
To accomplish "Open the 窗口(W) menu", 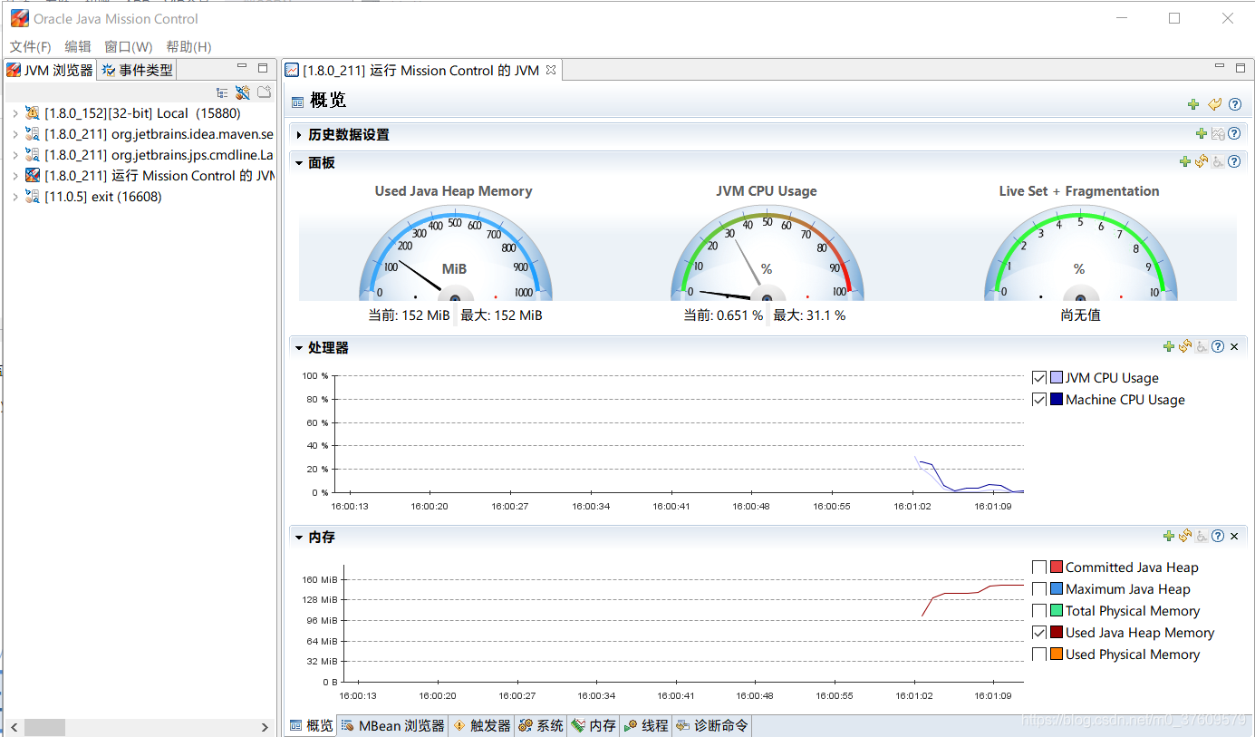I will coord(129,47).
